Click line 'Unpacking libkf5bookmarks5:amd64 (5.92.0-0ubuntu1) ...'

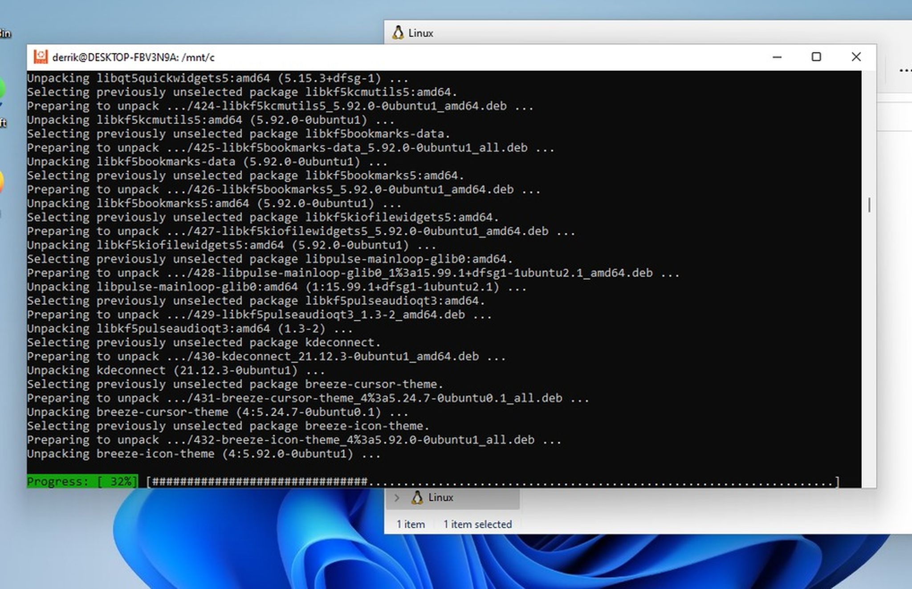214,203
